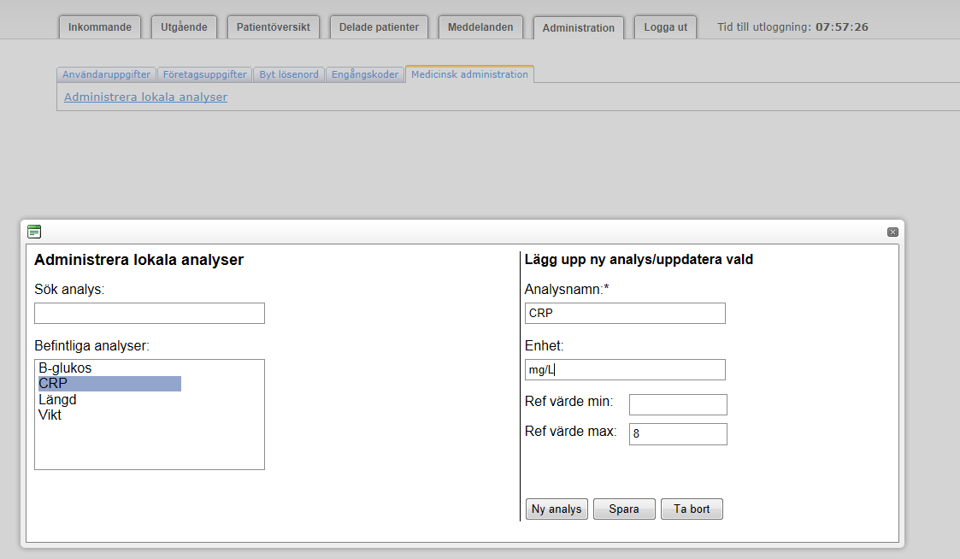Click the Sök analys search field

click(x=150, y=314)
